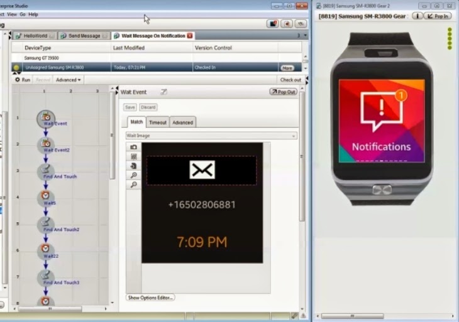Click the Save button
This screenshot has width=459, height=322.
pyautogui.click(x=130, y=107)
